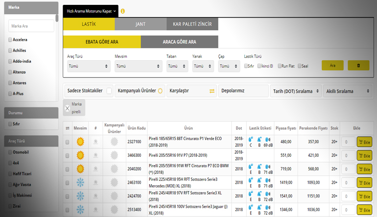Open the Yanak dropdown
The width and height of the screenshot is (377, 217).
(203, 66)
